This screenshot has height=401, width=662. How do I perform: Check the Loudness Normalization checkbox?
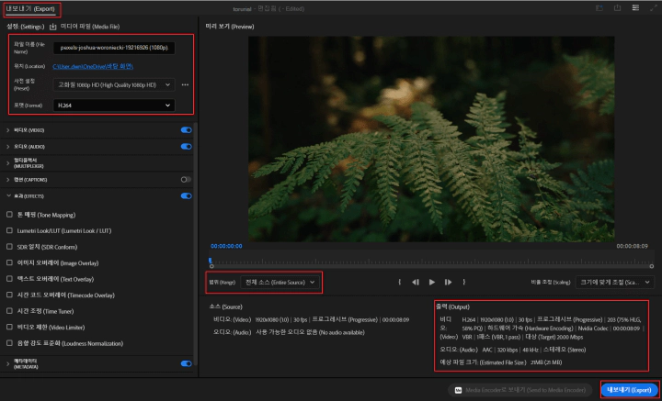tap(9, 343)
